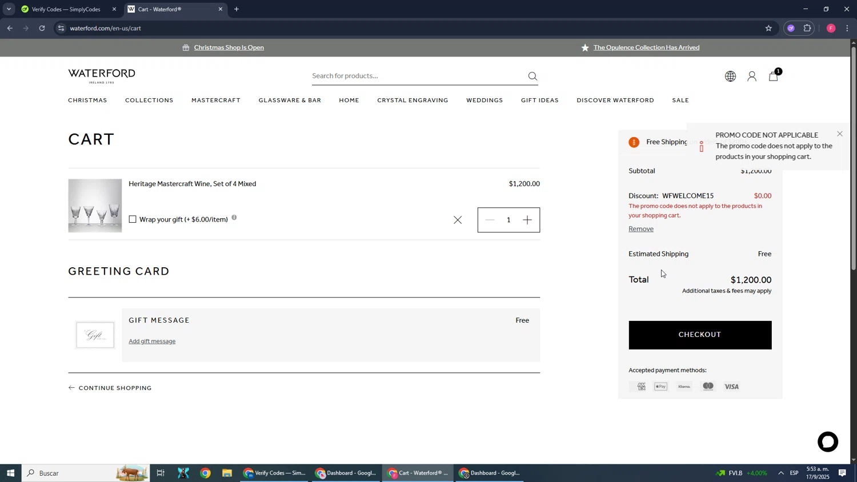Open the CRYSTAL ENGRAVING menu
Image resolution: width=857 pixels, height=482 pixels.
pyautogui.click(x=413, y=101)
